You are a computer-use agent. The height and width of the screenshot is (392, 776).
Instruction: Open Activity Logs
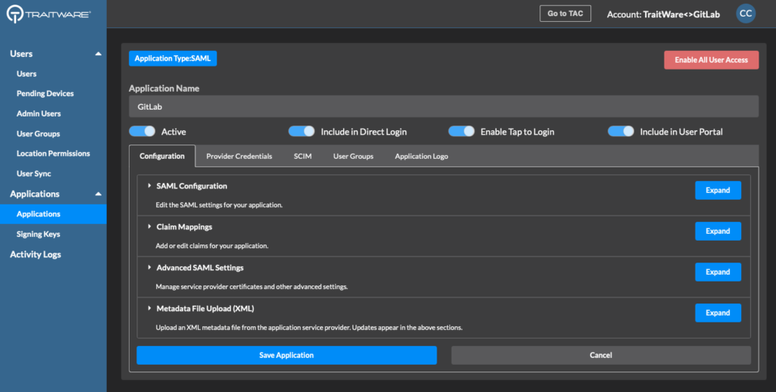pyautogui.click(x=36, y=254)
